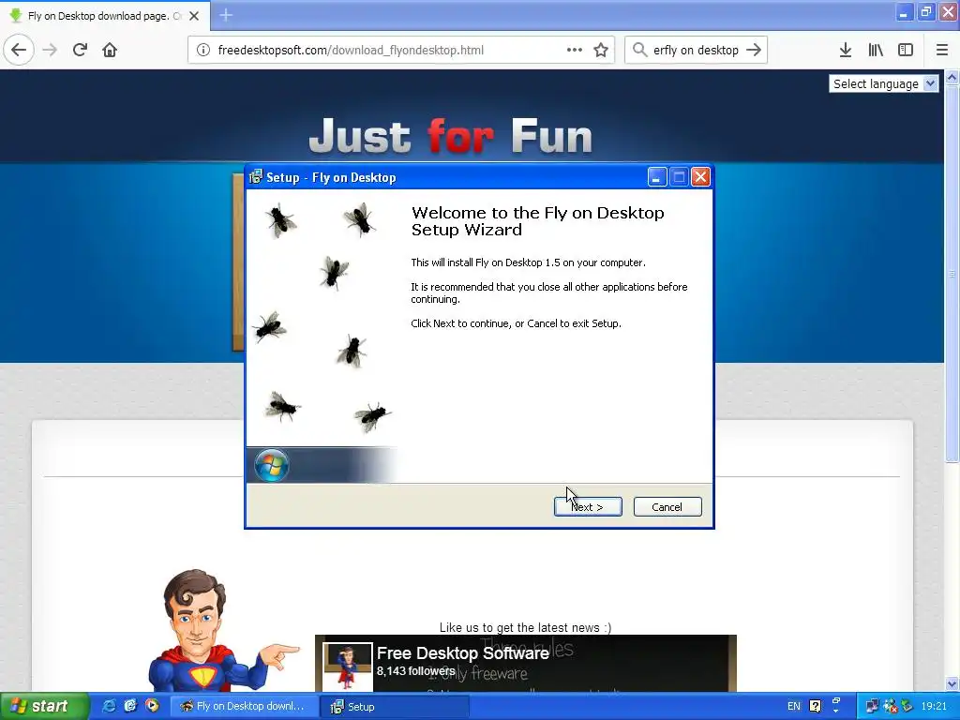Cancel the Fly on Desktop setup wizard

[667, 506]
